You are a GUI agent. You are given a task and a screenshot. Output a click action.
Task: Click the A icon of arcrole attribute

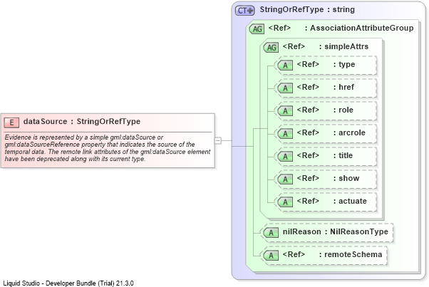pyautogui.click(x=285, y=133)
